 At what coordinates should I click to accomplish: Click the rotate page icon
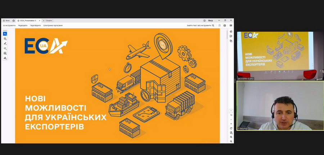[x=231, y=128]
